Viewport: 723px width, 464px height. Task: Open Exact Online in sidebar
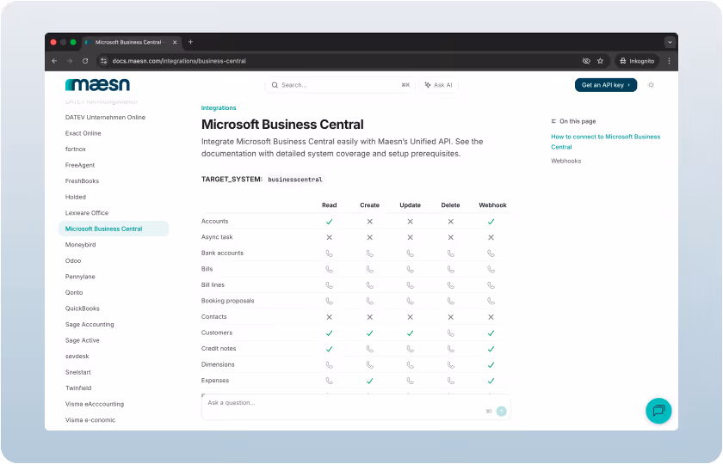tap(83, 133)
